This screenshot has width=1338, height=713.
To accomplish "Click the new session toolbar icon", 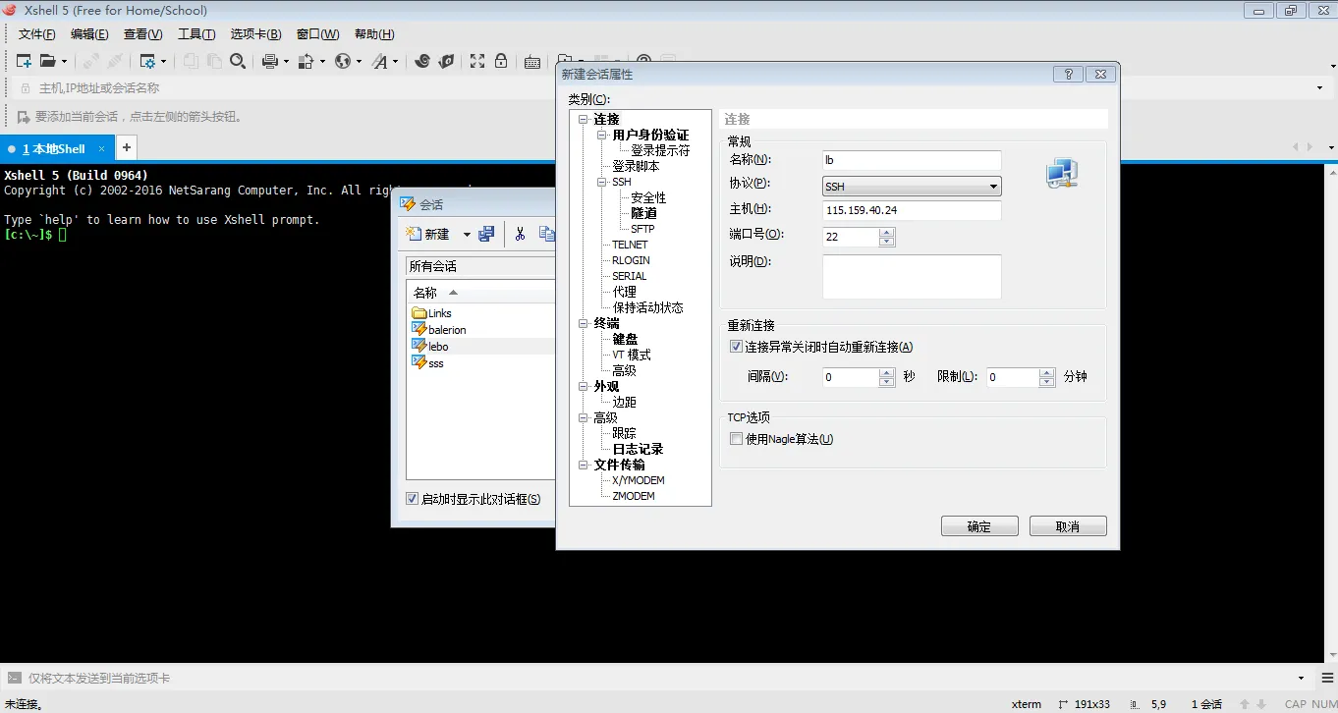I will (x=24, y=61).
